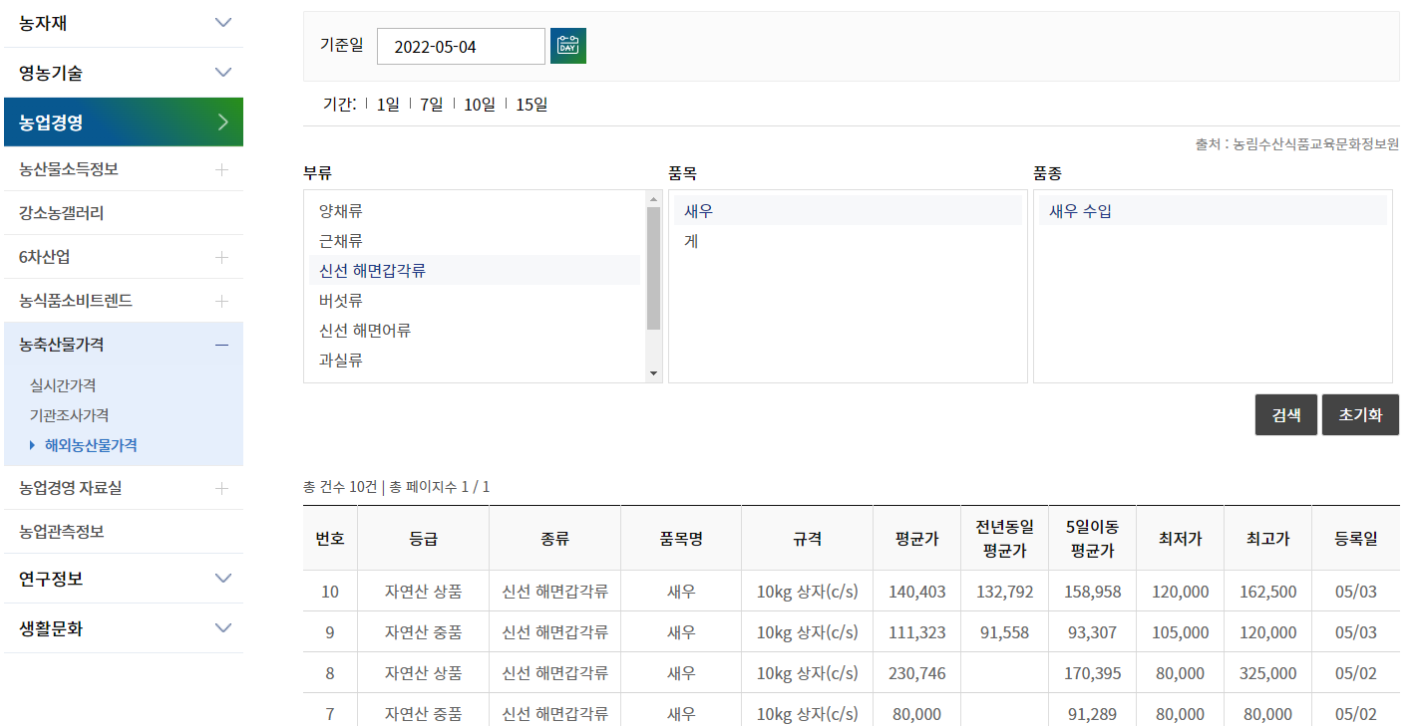This screenshot has width=1420, height=726.
Task: Click the 초기화 reset button
Action: click(x=1360, y=414)
